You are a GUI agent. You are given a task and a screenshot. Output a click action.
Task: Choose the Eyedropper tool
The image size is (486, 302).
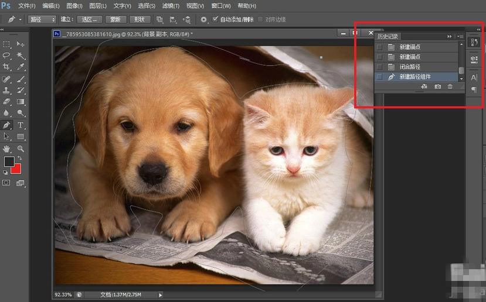(21, 67)
